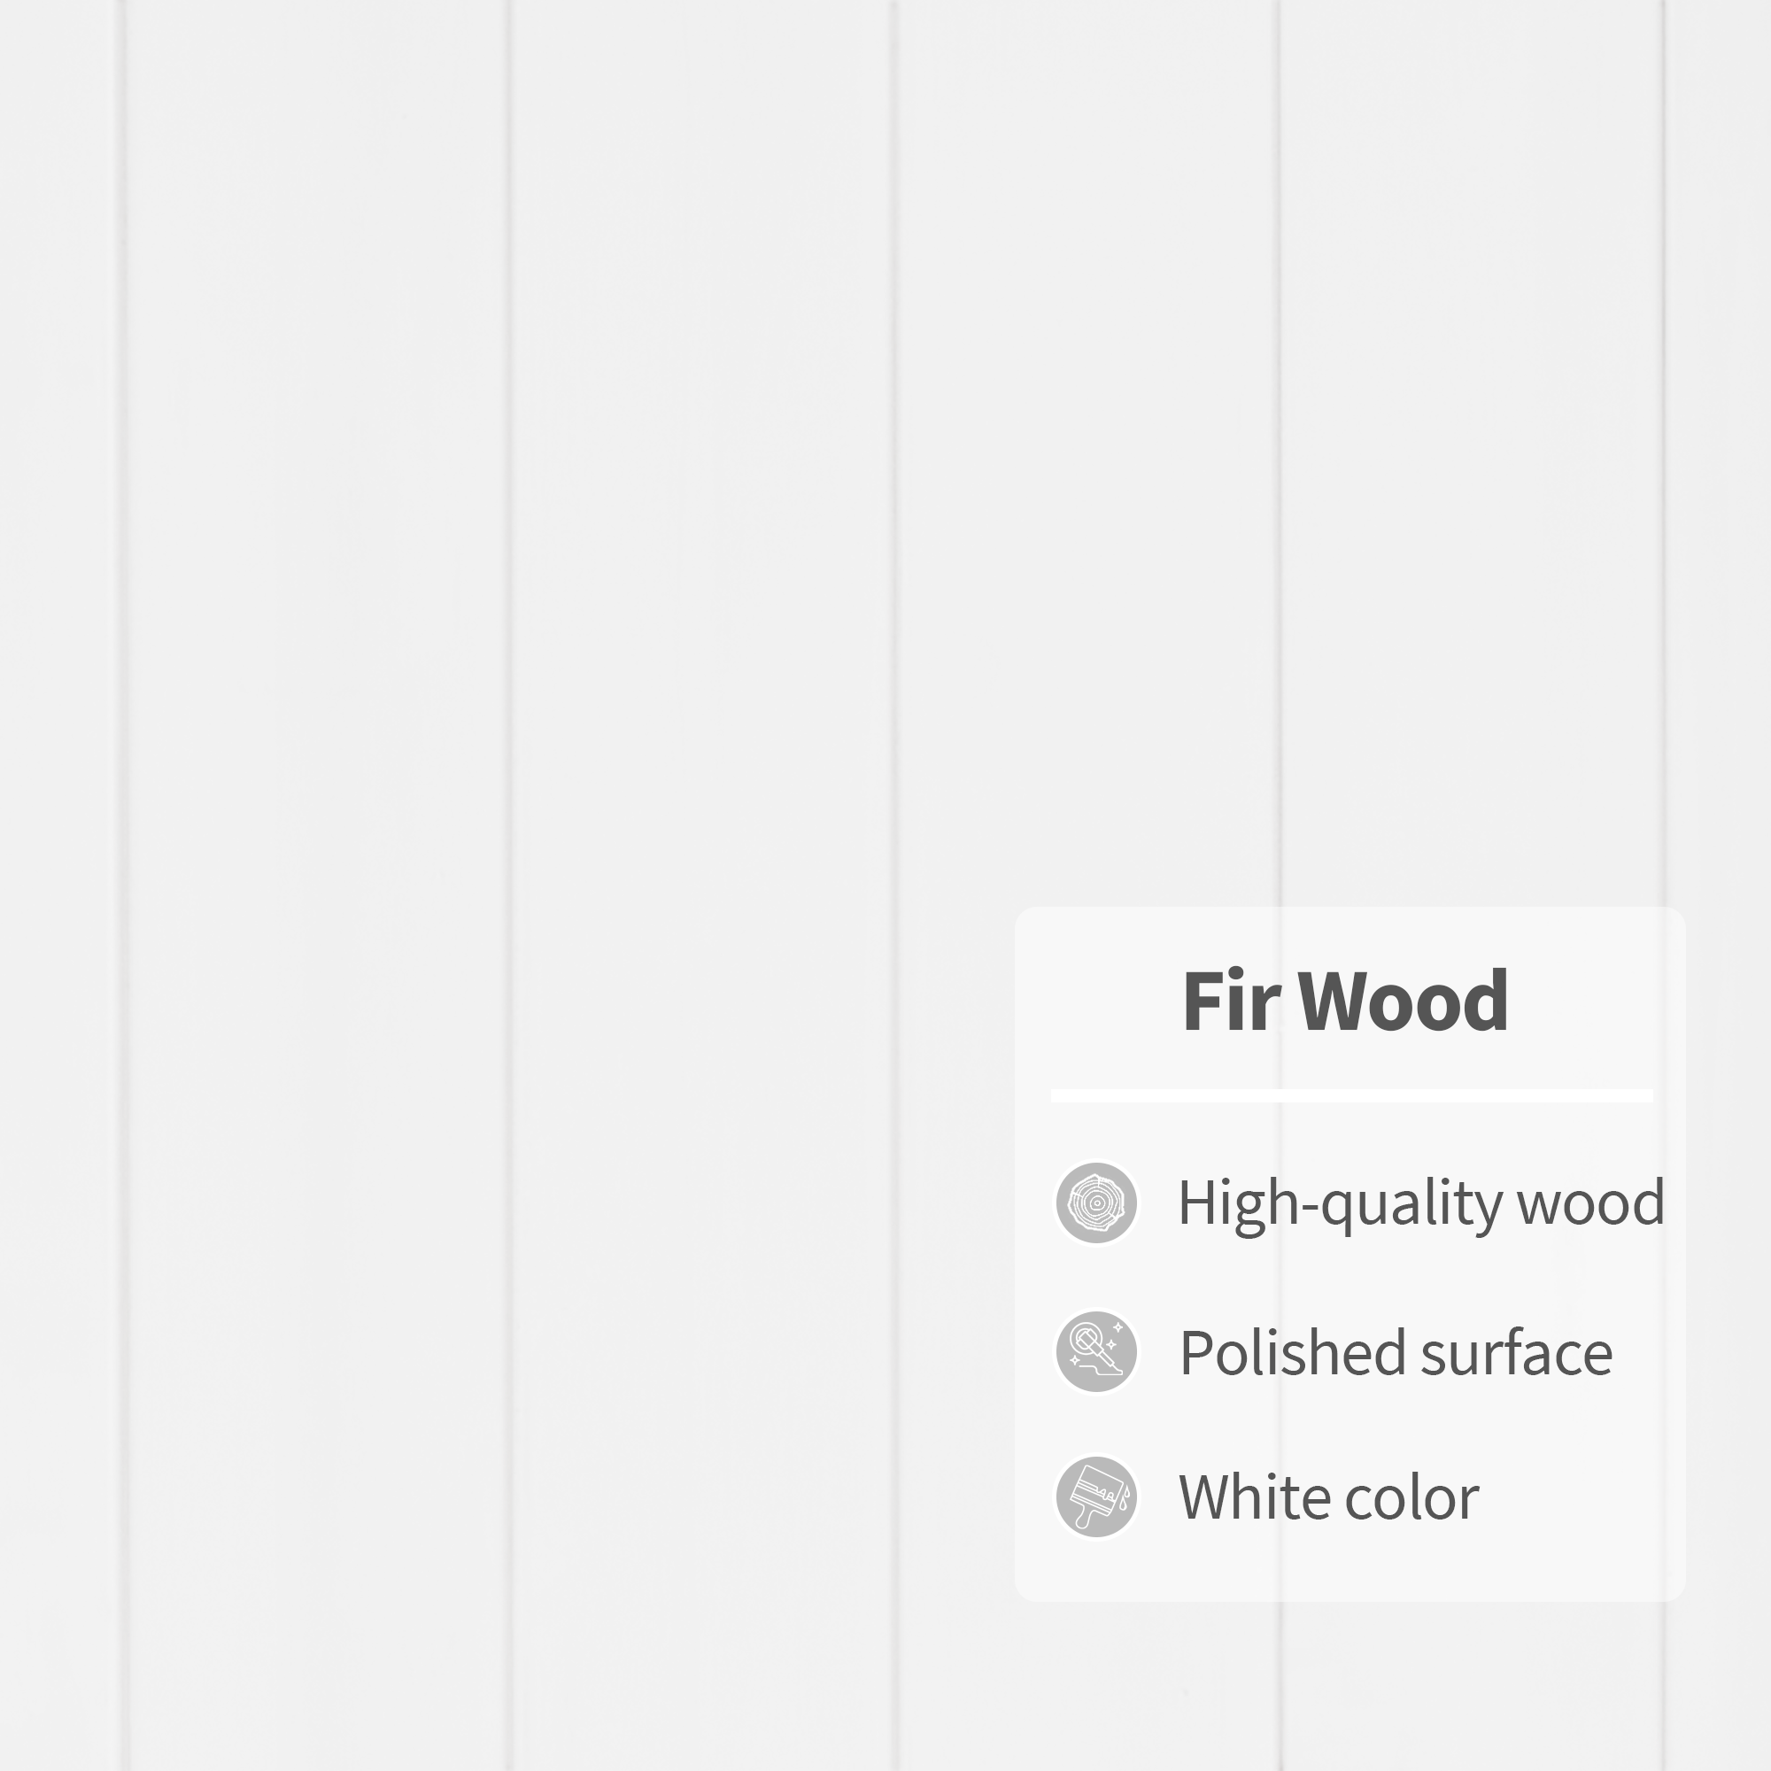Click the polishing tool icon
Screen dimensions: 1771x1771
pos(1096,1351)
